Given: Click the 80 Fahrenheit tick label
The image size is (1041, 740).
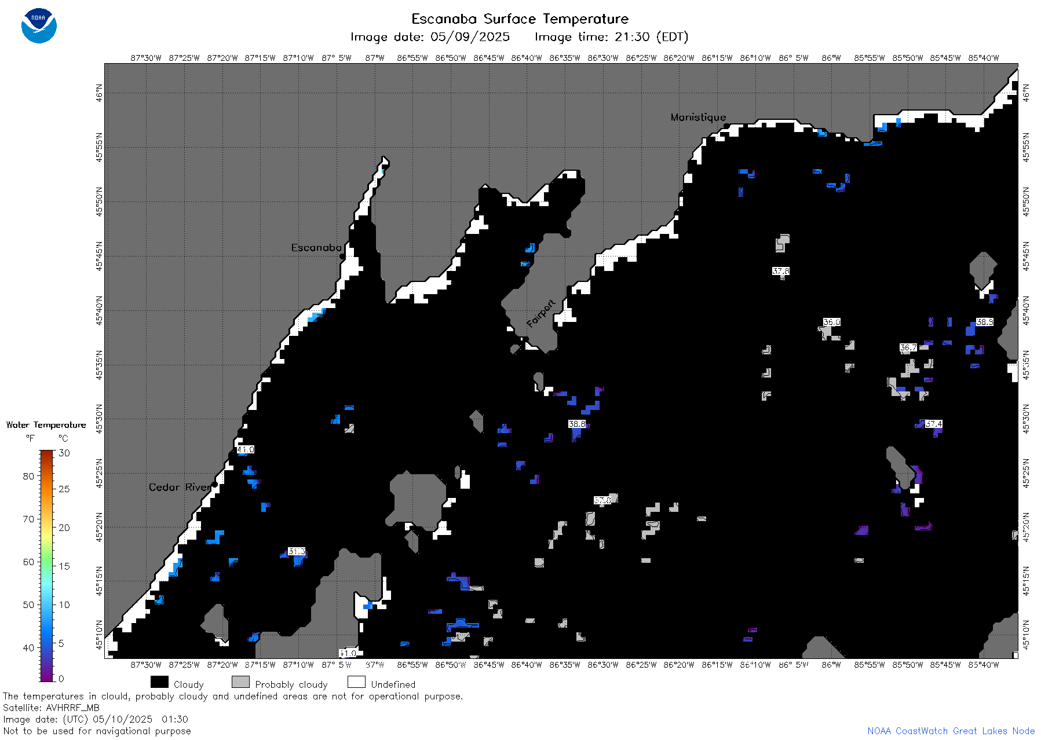Looking at the screenshot, I should [x=28, y=476].
